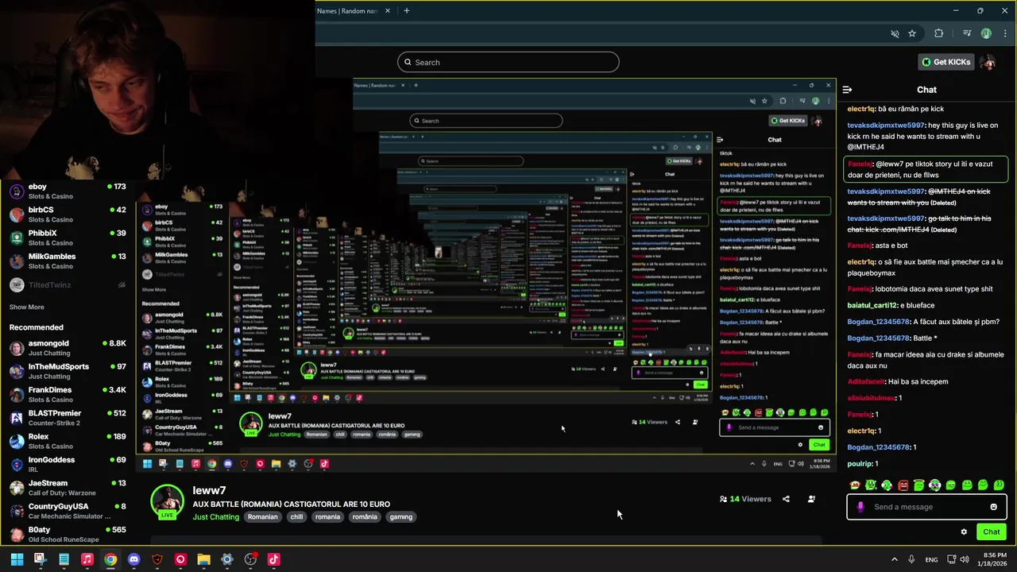The image size is (1017, 572).
Task: Switch ENG input language indicator
Action: [931, 559]
